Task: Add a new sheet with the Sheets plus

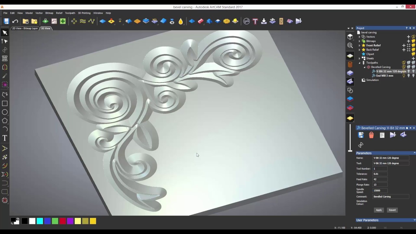Action: point(413,58)
